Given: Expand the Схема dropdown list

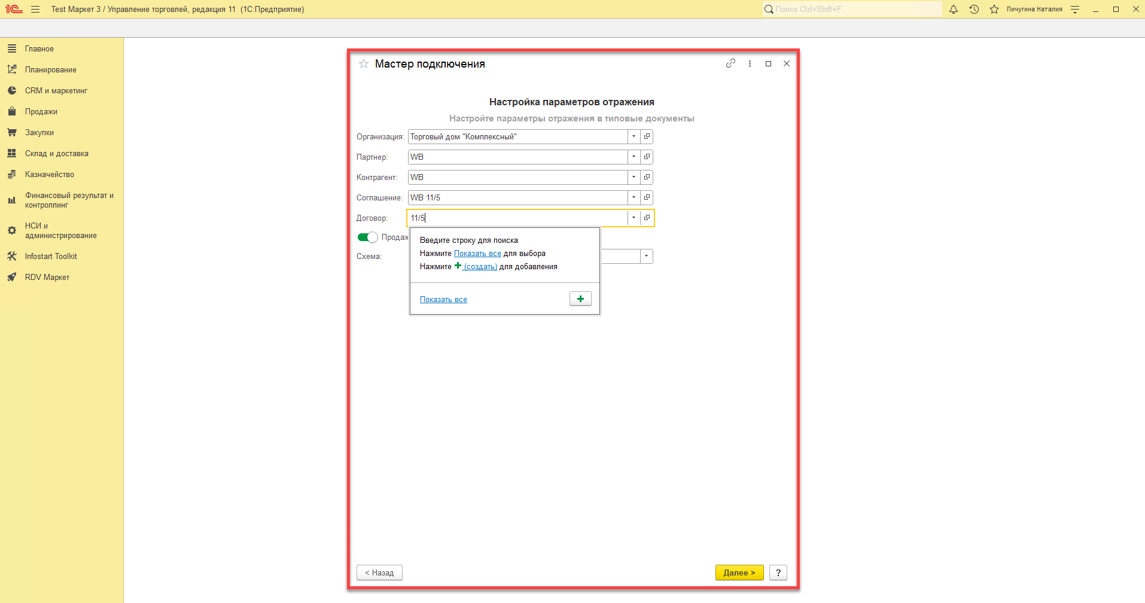Looking at the screenshot, I should coord(646,256).
